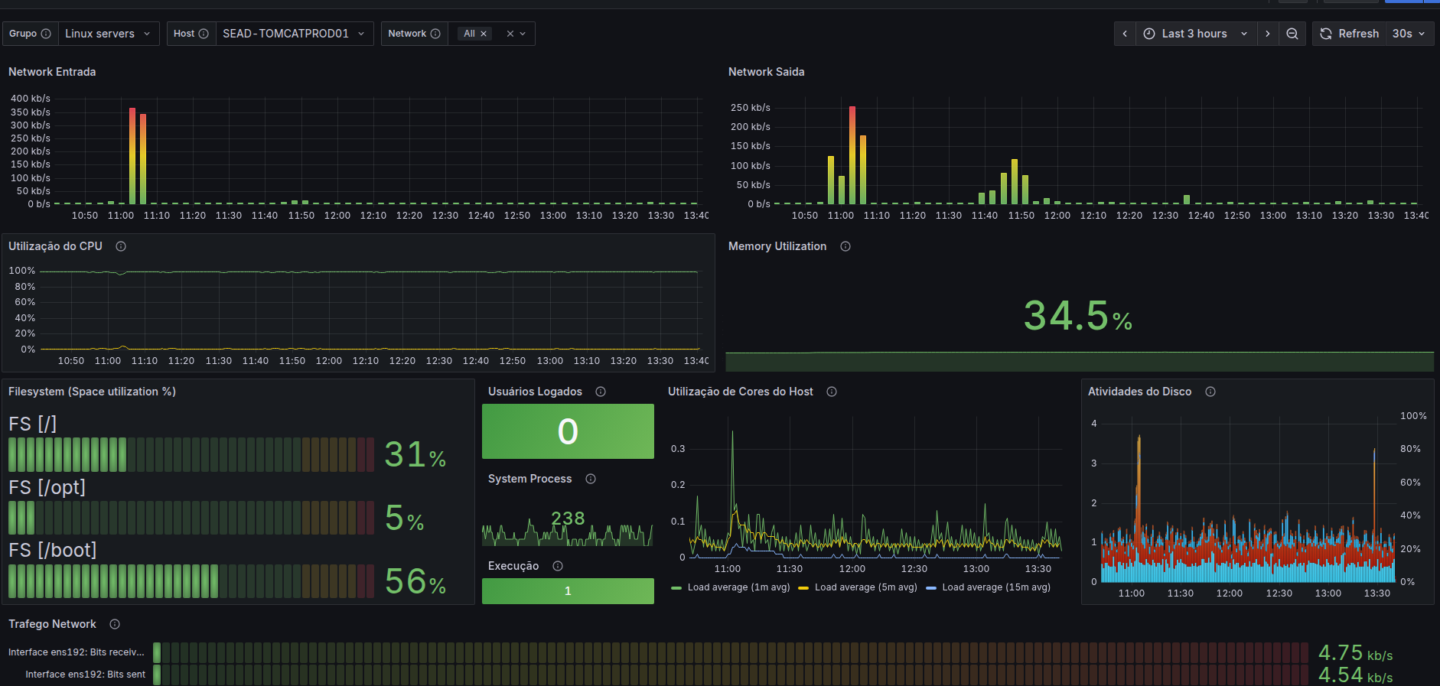Open the Network Entrada panel title menu
1440x686 pixels.
52,72
